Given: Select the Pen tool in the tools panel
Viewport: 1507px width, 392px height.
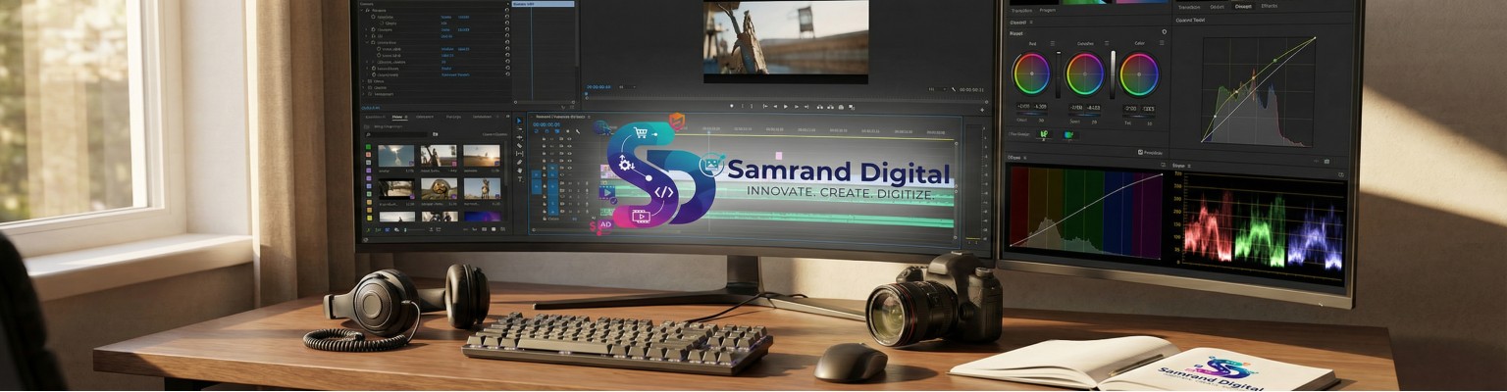Looking at the screenshot, I should point(519,162).
